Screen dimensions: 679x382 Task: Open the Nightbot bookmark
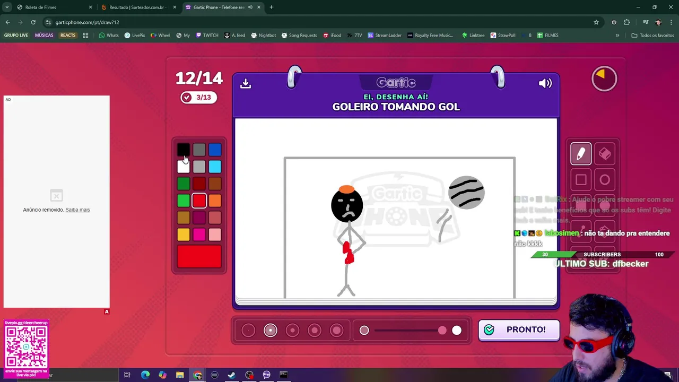pyautogui.click(x=263, y=36)
